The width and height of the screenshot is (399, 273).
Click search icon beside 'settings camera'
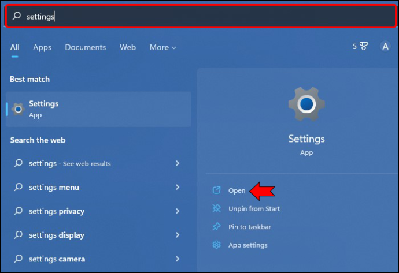(x=19, y=259)
